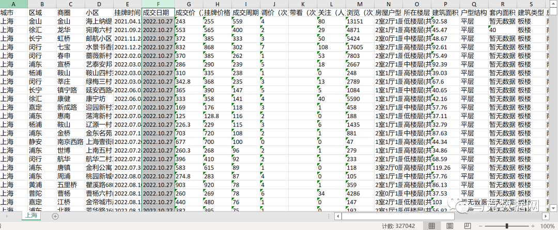Select the 成交周期 header cell

pos(245,12)
